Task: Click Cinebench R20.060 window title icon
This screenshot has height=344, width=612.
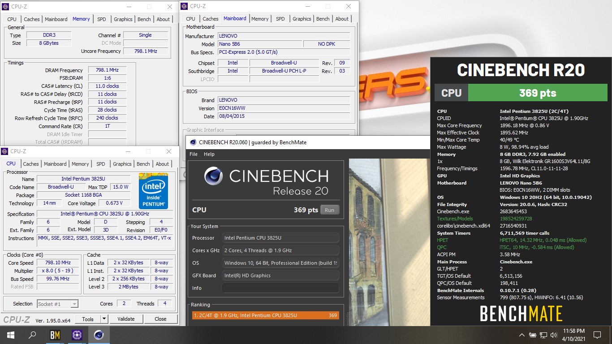Action: (193, 142)
